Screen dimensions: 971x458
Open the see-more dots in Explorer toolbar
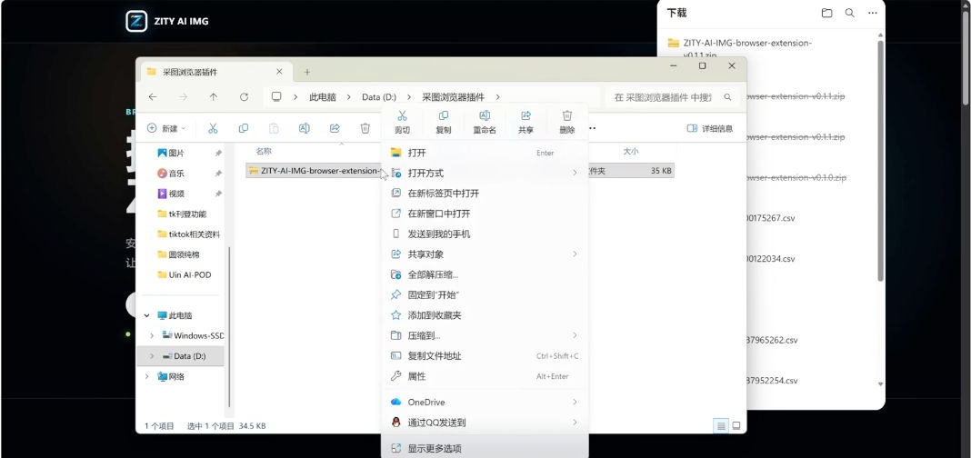[592, 128]
